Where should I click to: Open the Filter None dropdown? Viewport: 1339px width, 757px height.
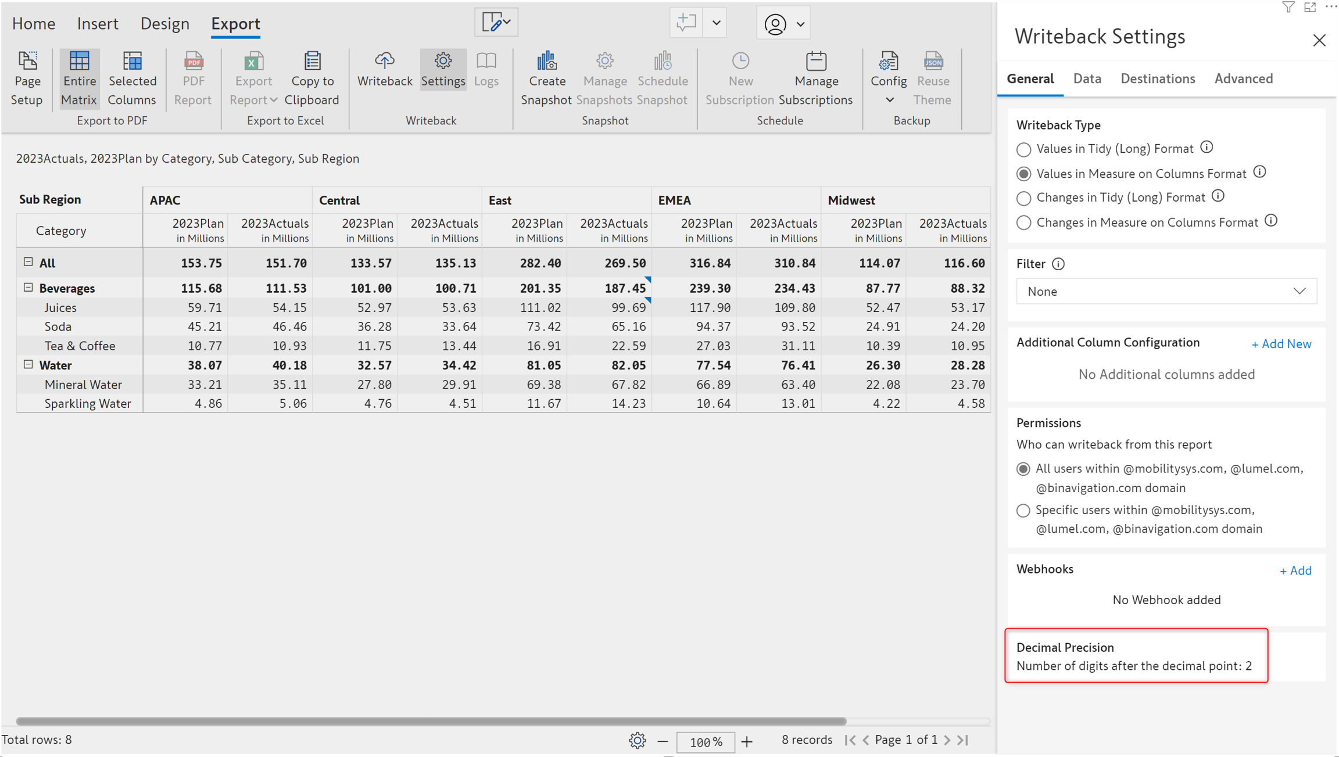[x=1166, y=292]
